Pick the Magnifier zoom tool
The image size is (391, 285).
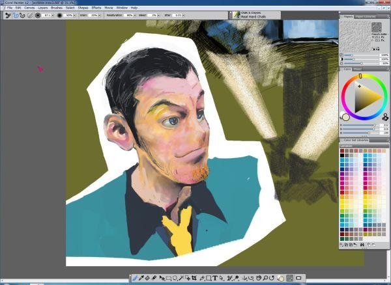[264, 278]
